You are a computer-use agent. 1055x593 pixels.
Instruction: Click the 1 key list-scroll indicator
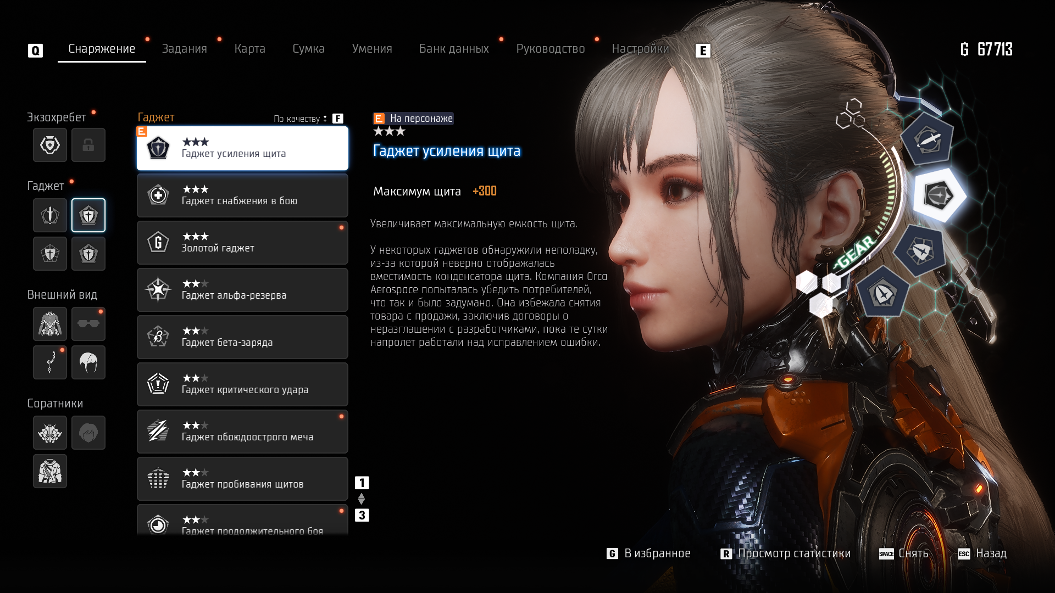click(362, 483)
